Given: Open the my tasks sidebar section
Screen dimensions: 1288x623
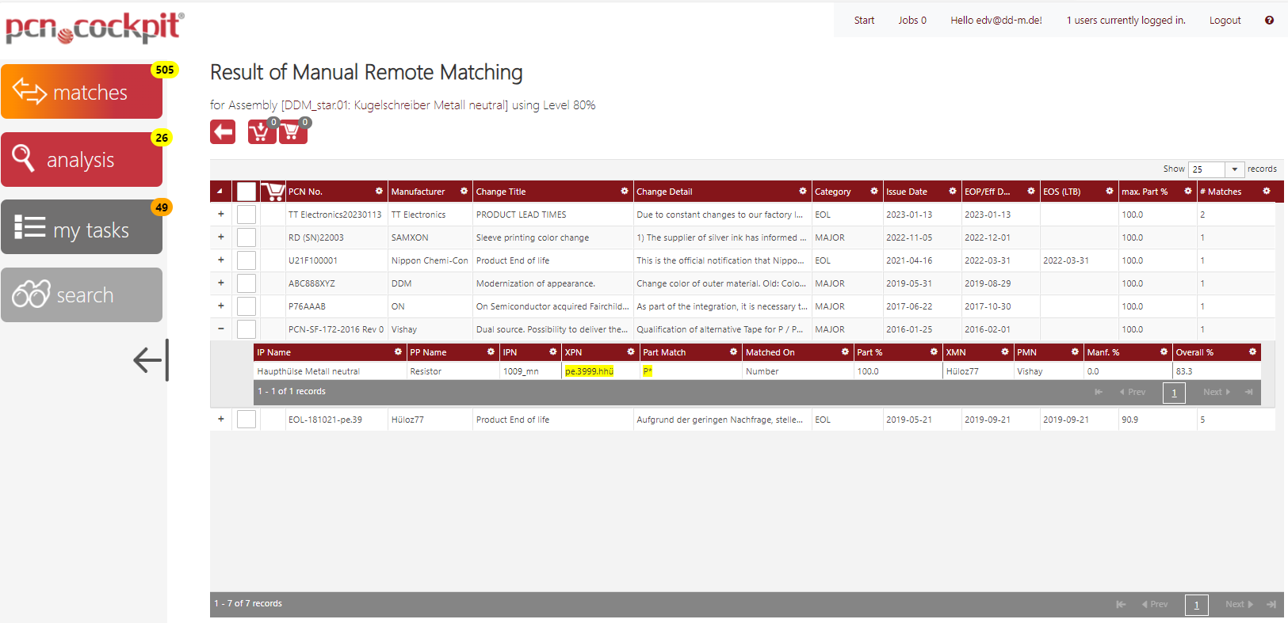Looking at the screenshot, I should pyautogui.click(x=82, y=228).
